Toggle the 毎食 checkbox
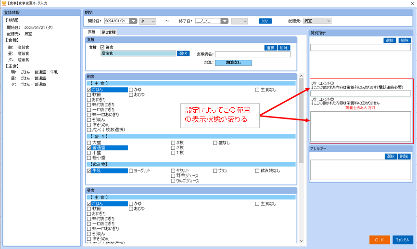 click(102, 47)
